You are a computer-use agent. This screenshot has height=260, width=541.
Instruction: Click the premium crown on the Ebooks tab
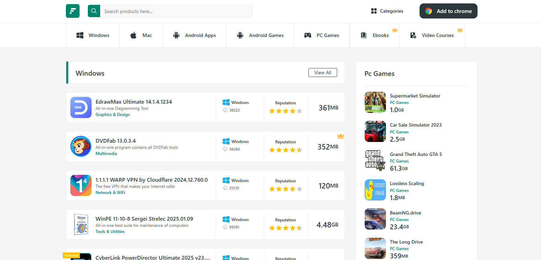click(x=395, y=30)
